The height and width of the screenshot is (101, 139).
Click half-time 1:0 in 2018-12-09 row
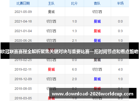coord(120,79)
